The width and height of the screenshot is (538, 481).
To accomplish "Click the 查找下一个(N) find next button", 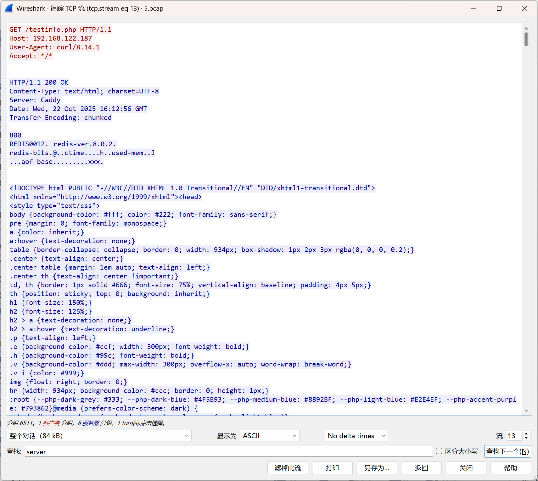I will click(507, 451).
